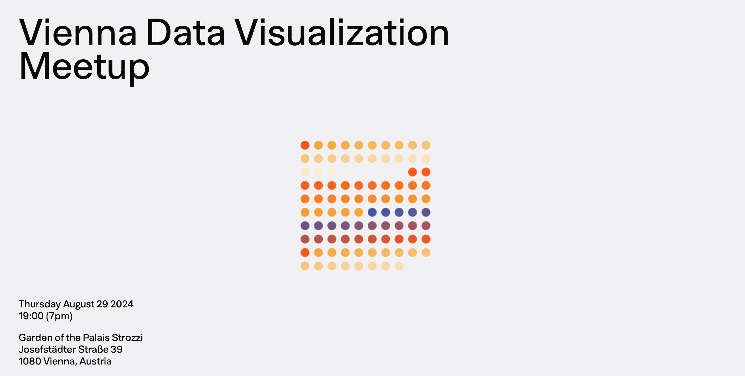Click the time "19:00 (7pm)"
Viewport: 745px width, 376px height.
click(45, 316)
